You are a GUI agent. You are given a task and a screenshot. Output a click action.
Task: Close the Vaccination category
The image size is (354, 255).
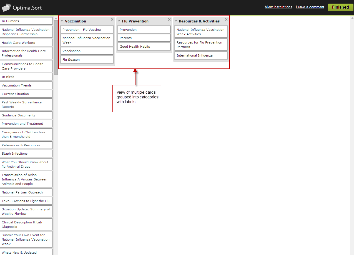112,19
